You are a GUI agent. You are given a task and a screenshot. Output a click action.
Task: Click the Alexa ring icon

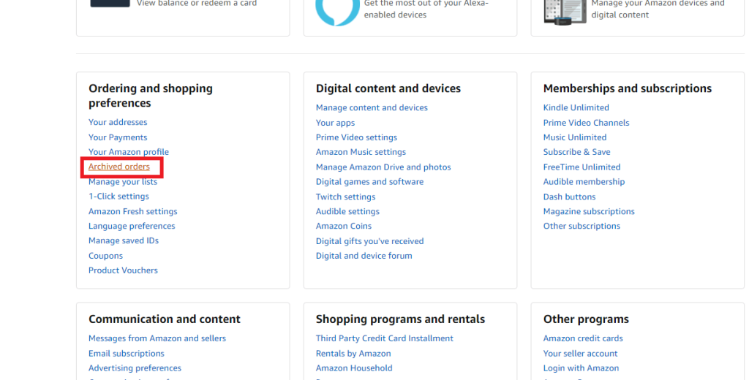[x=337, y=9]
